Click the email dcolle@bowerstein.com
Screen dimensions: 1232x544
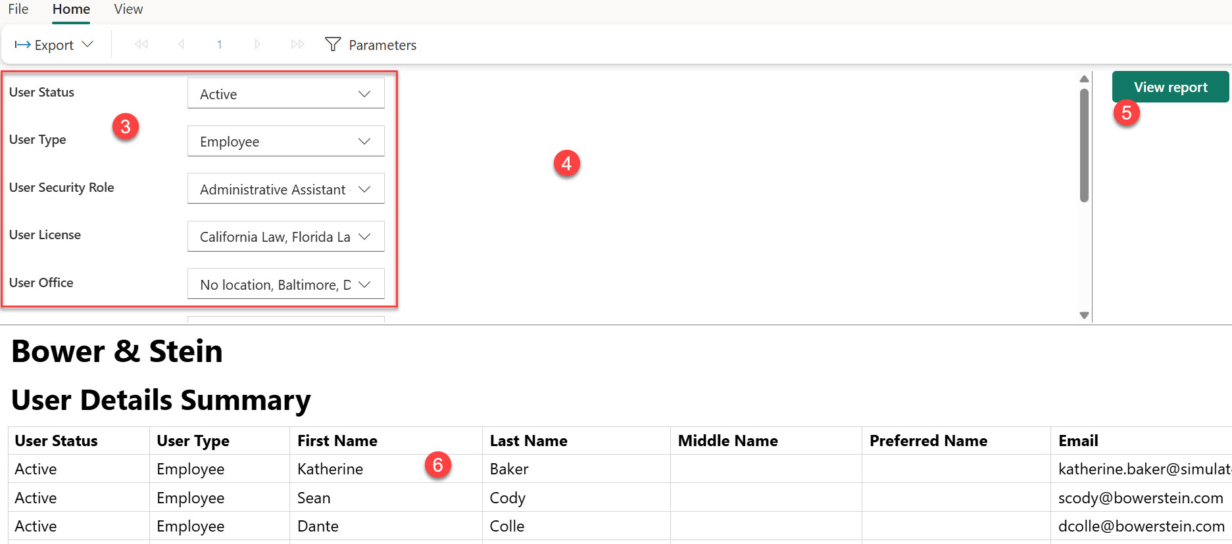(1141, 526)
